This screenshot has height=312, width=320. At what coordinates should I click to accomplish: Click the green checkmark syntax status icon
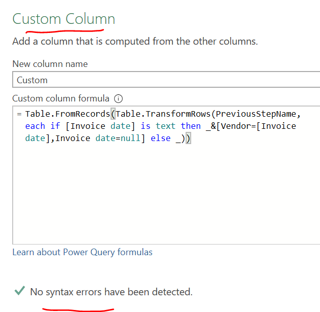click(x=20, y=291)
